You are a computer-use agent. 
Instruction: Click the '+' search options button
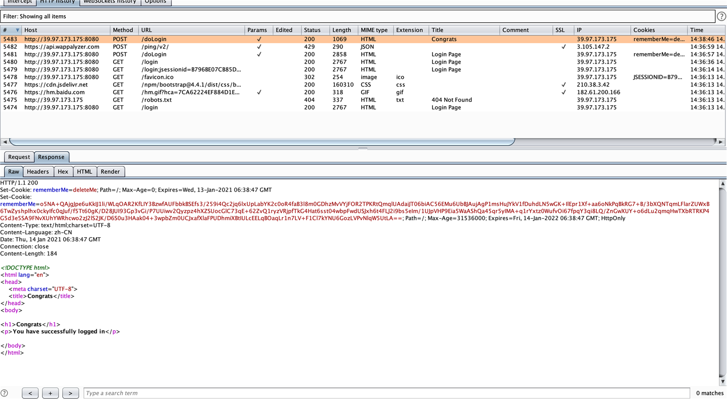50,393
